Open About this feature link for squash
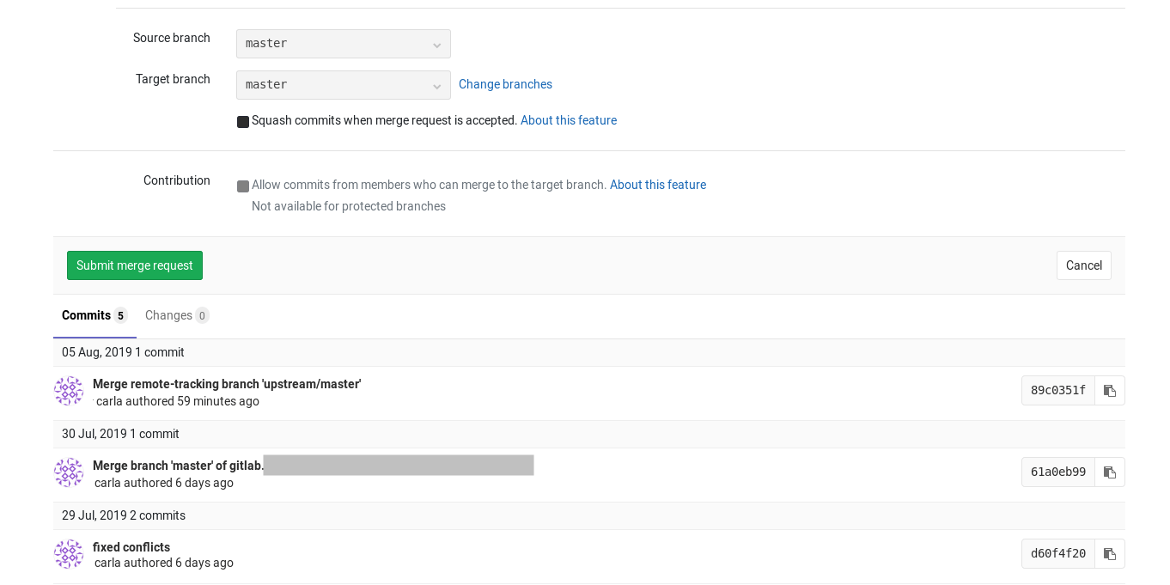Screen dimensions: 1170x585 click(568, 120)
